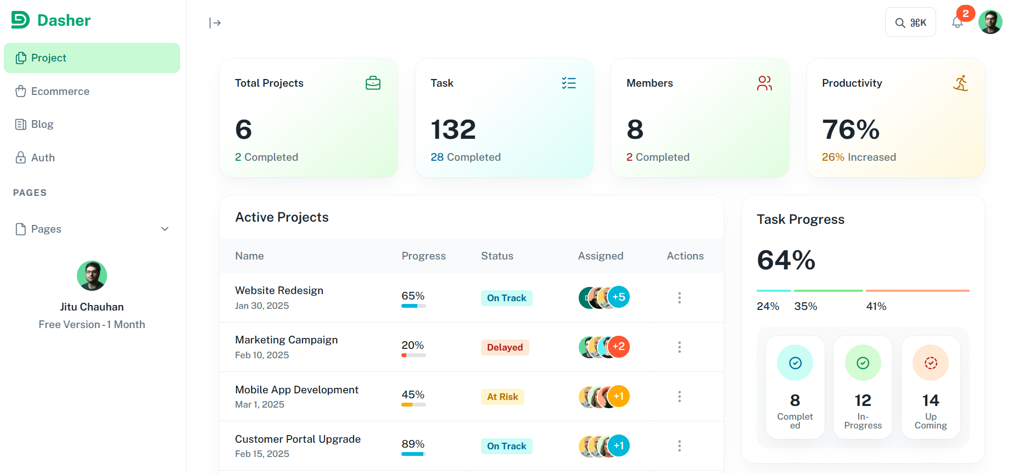Click the +2 members badge on Marketing Campaign
The height and width of the screenshot is (474, 1013).
[x=619, y=347]
